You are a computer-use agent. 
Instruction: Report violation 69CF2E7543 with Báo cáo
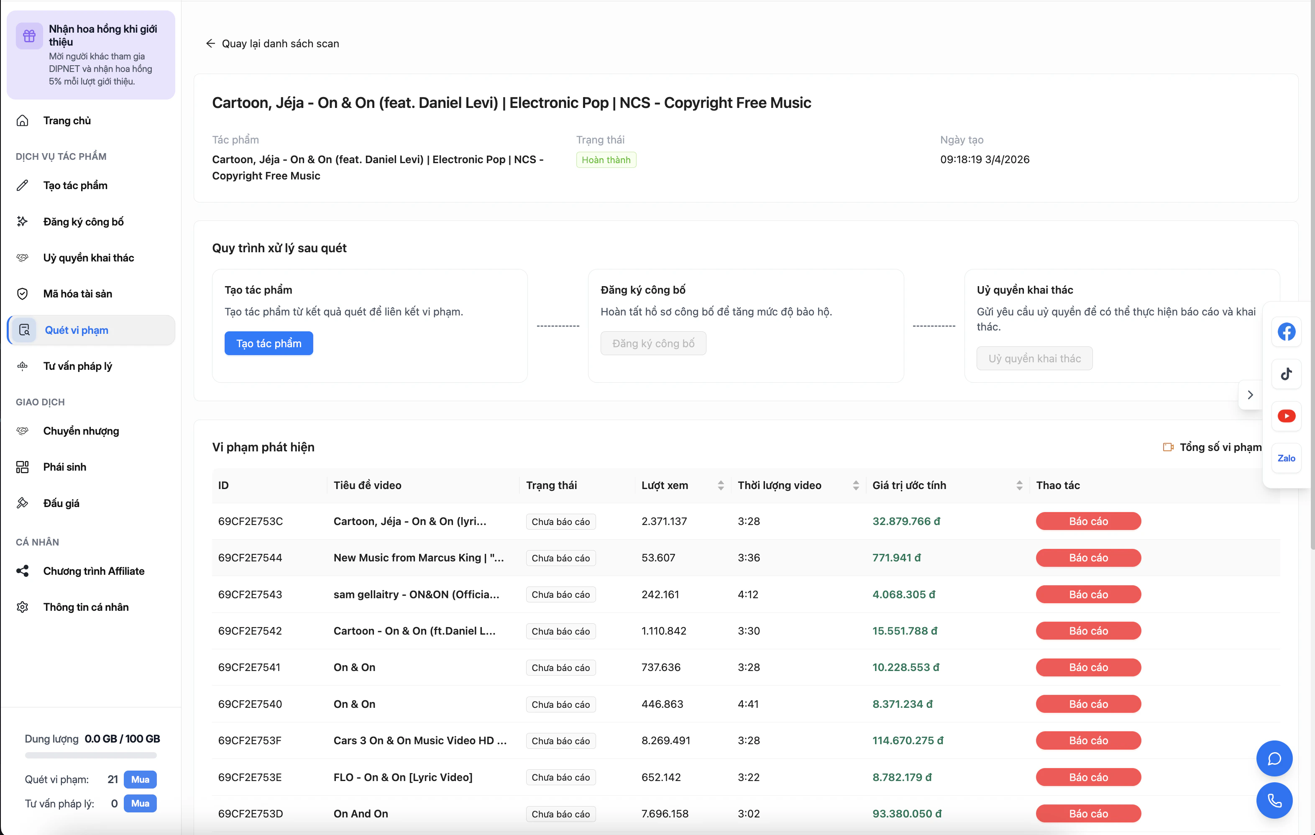1088,594
